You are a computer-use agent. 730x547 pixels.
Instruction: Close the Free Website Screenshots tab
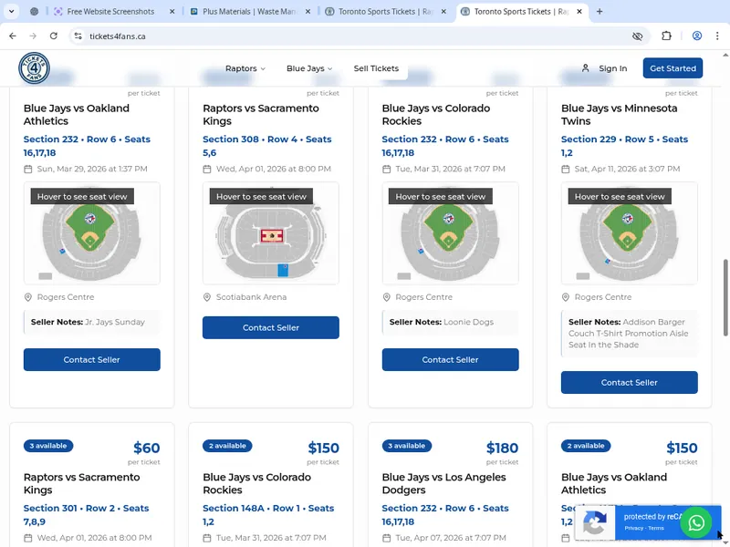pyautogui.click(x=172, y=12)
